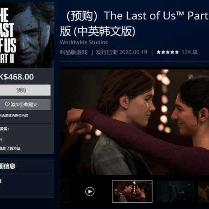The image size is (209, 209).
Task: Select the partially visible last thumbnail
Action: tap(203, 191)
